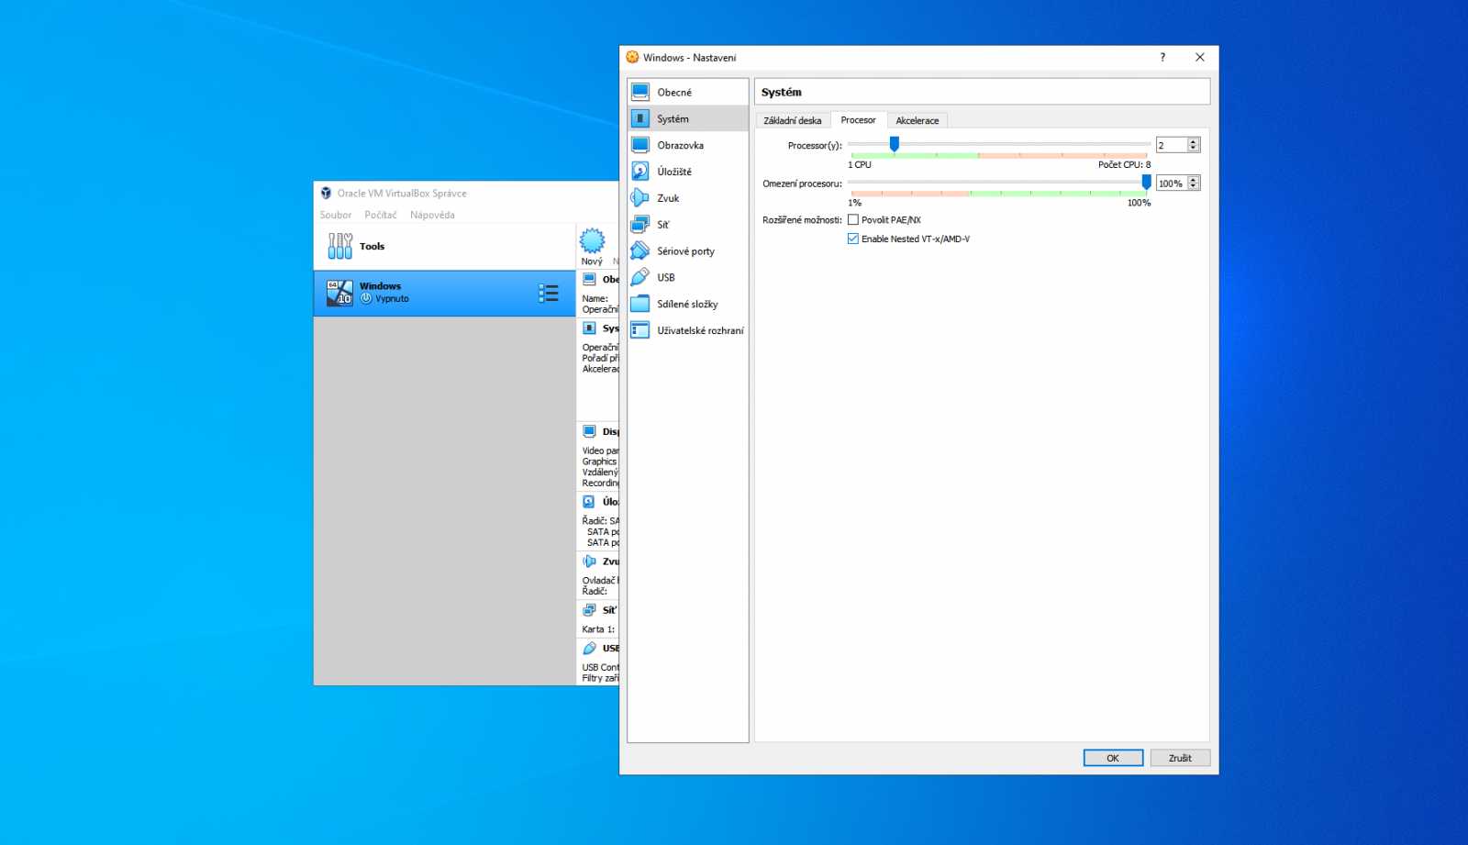
Task: Click the Omezení procesoru slider handle
Action: pyautogui.click(x=1146, y=183)
